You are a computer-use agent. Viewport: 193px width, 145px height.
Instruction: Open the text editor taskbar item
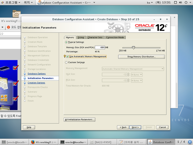(x=132, y=142)
